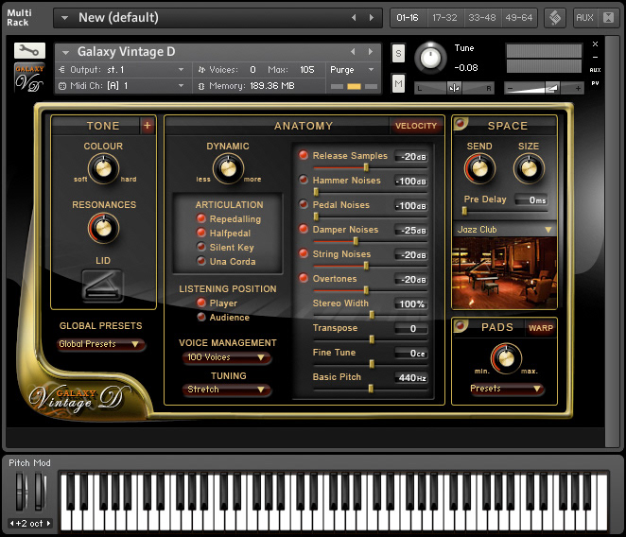Switch to rack page 49-64

[518, 18]
